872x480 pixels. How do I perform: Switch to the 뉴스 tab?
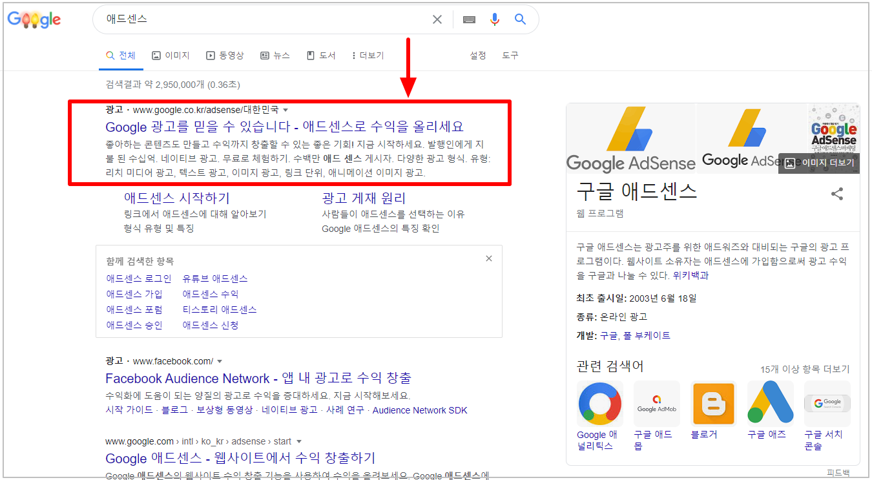(x=275, y=56)
